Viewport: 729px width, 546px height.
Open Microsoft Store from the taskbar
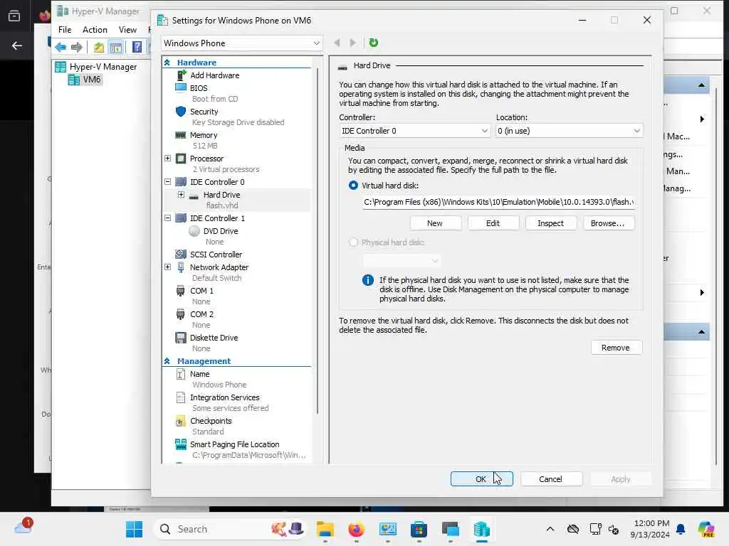[419, 529]
